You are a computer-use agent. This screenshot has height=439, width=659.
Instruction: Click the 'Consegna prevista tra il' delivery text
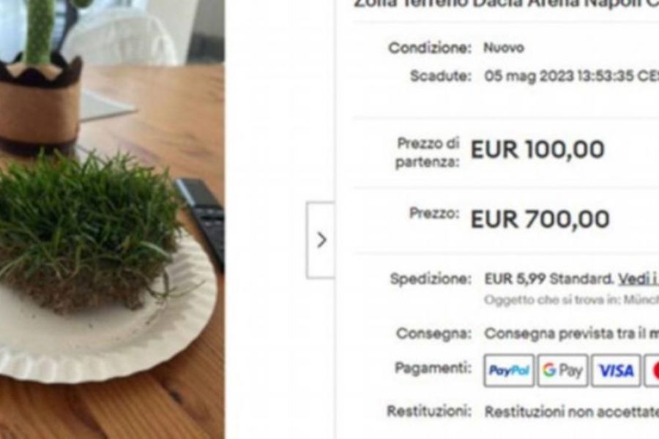[x=565, y=334]
